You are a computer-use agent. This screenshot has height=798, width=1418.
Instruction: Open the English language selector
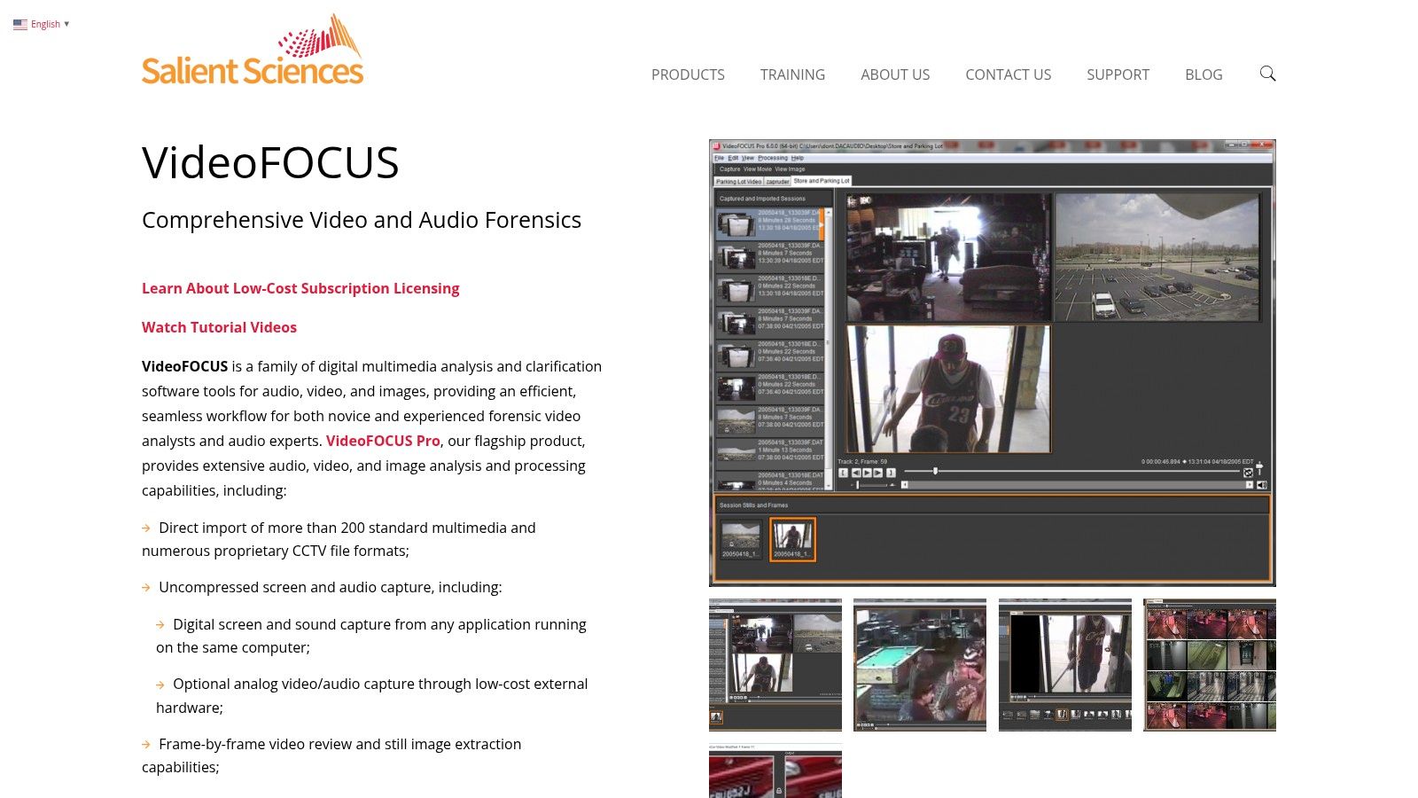click(41, 24)
